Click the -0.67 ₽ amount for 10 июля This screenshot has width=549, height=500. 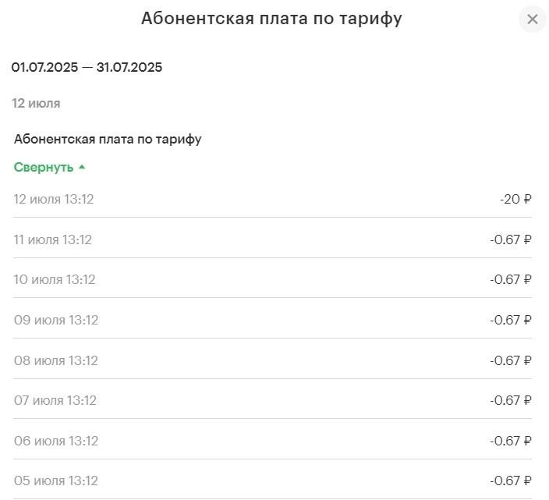(511, 279)
